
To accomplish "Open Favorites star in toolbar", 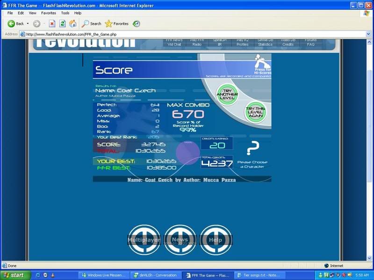I will point(109,23).
